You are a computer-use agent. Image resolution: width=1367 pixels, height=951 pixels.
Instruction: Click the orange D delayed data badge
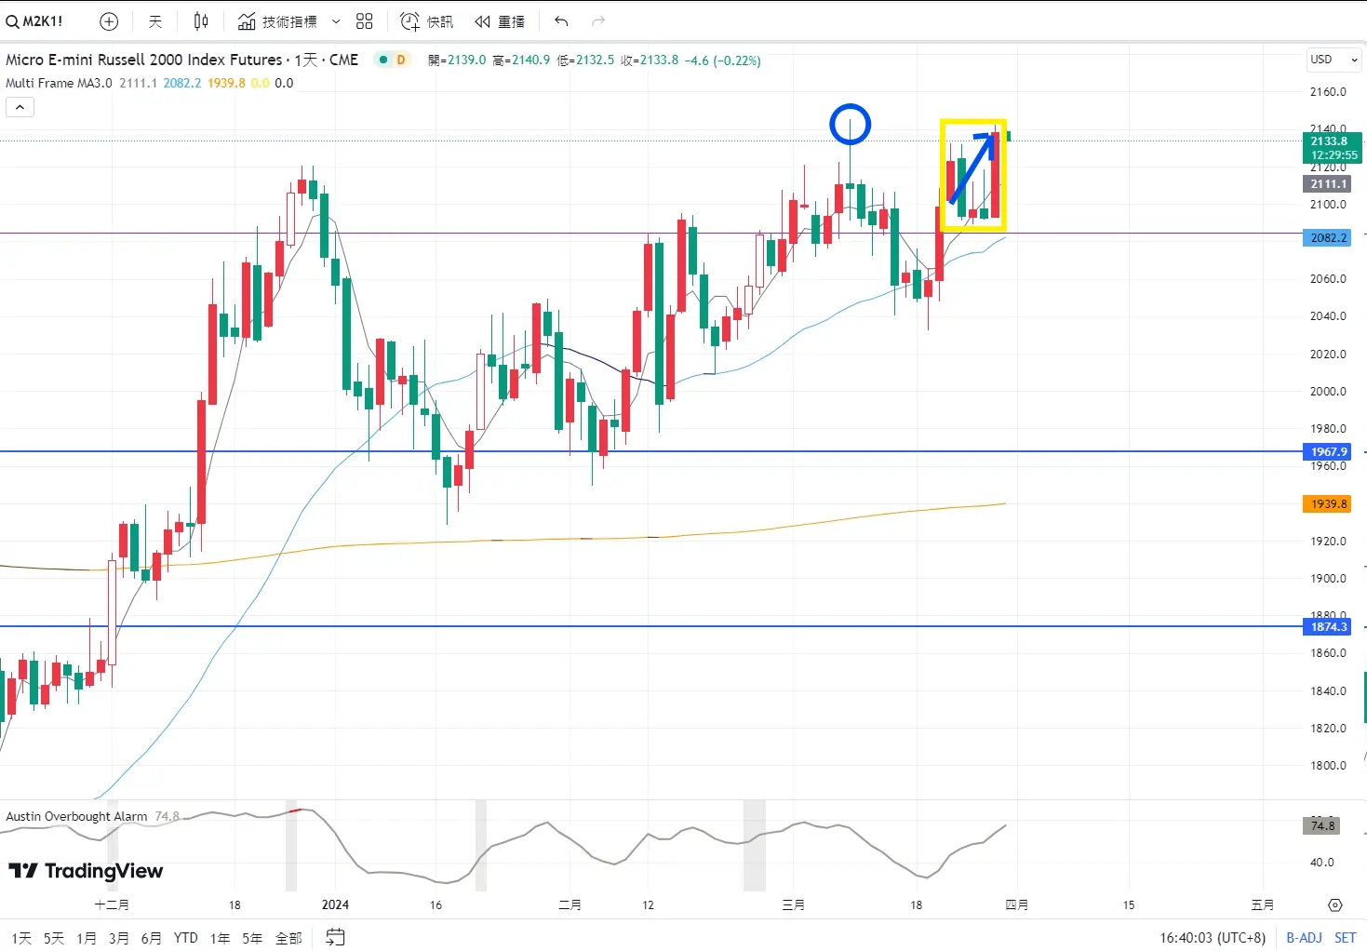coord(401,60)
